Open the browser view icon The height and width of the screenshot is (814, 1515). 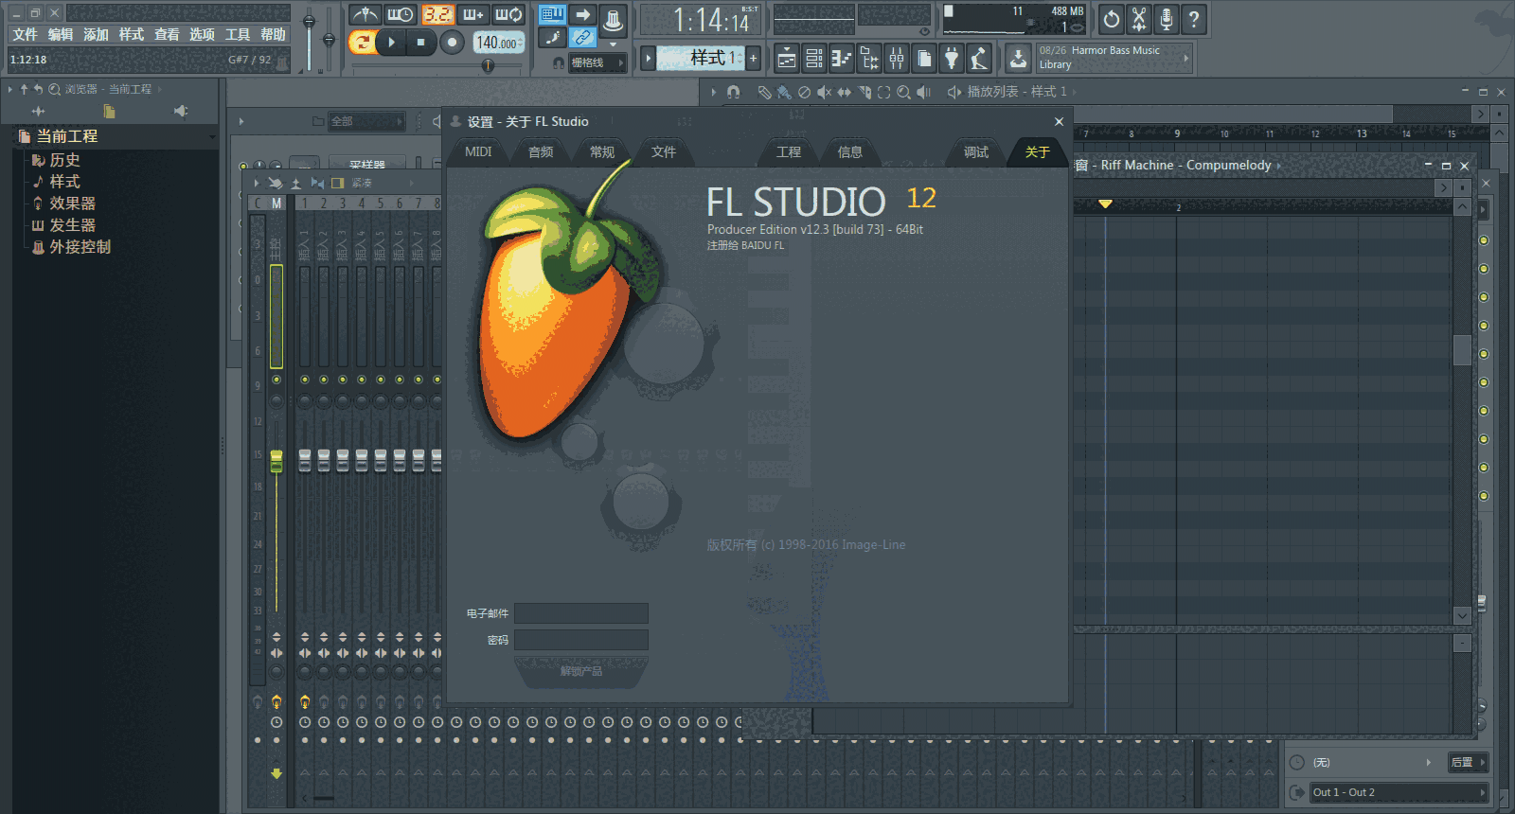(868, 59)
